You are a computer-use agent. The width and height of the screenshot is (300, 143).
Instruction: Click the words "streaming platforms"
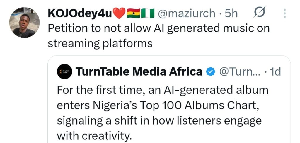100,43
